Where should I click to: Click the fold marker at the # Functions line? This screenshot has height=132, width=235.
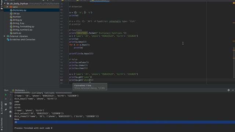click(x=68, y=30)
